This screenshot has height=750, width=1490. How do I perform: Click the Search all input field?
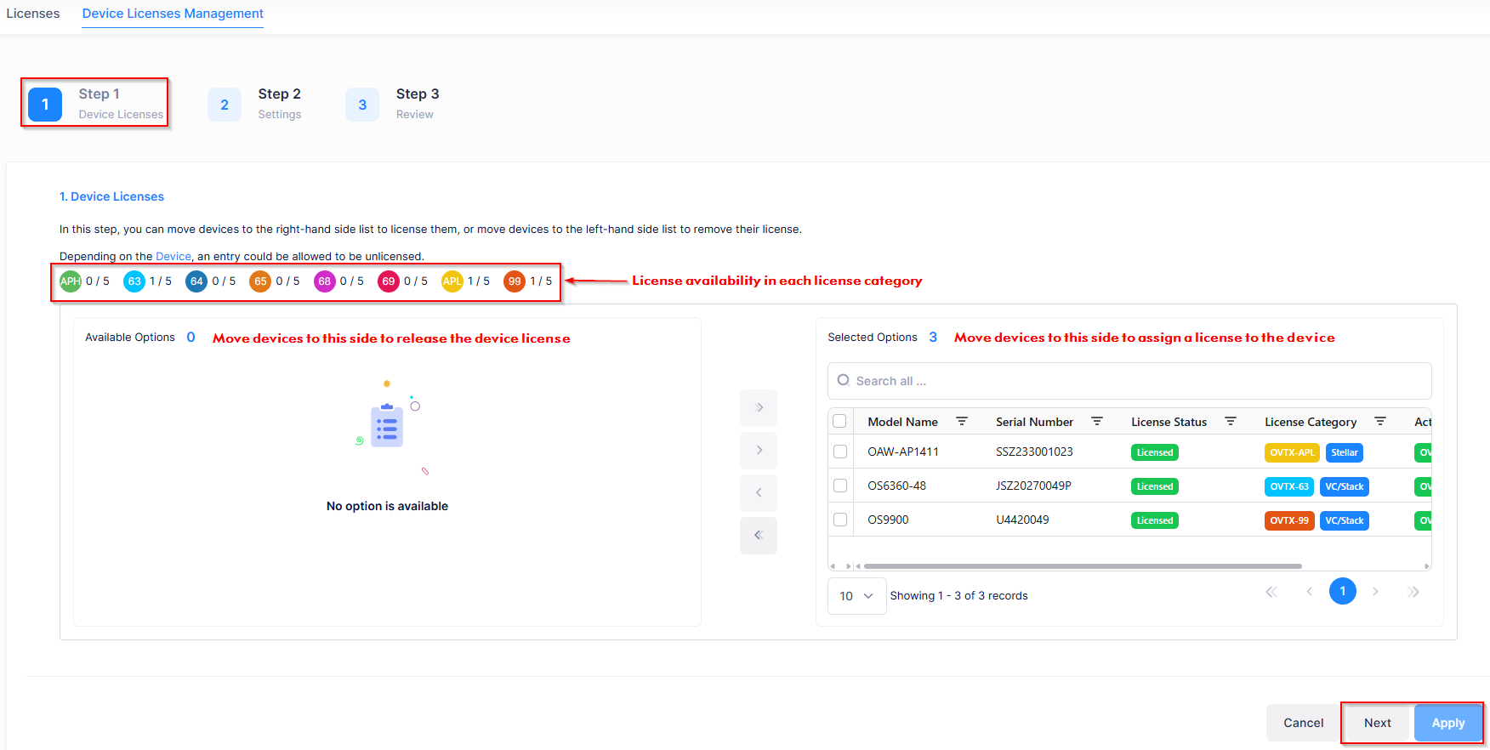[1129, 381]
